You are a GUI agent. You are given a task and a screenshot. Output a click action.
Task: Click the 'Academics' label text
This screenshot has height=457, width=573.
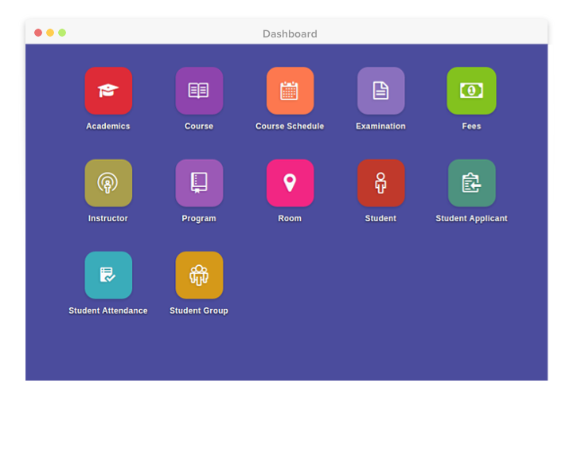(108, 126)
